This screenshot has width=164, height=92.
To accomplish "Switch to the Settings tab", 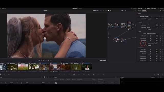I will (144, 11).
